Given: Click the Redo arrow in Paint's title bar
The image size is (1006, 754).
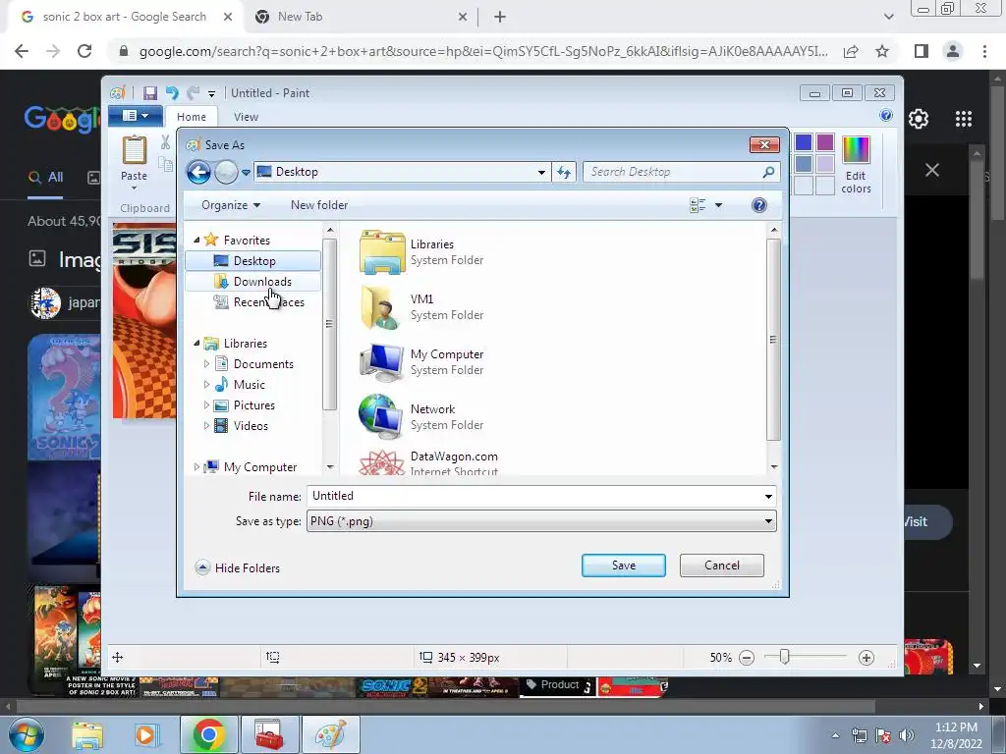Looking at the screenshot, I should (x=194, y=93).
